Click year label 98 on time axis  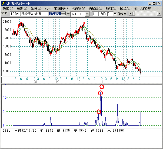[35, 82]
